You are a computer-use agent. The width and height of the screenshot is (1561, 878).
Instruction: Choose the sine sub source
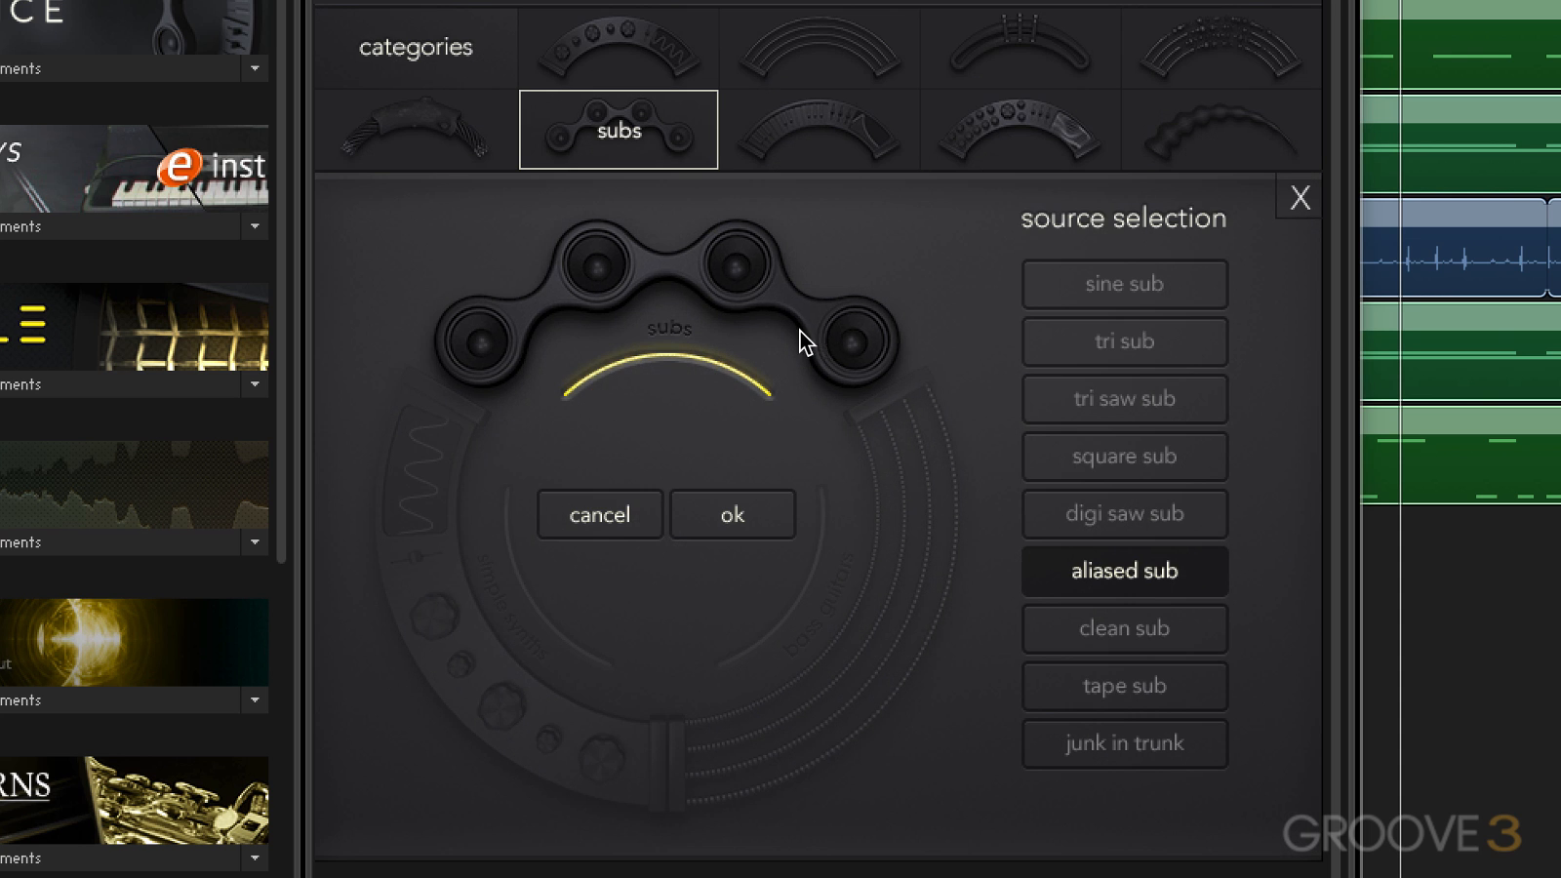click(x=1125, y=284)
